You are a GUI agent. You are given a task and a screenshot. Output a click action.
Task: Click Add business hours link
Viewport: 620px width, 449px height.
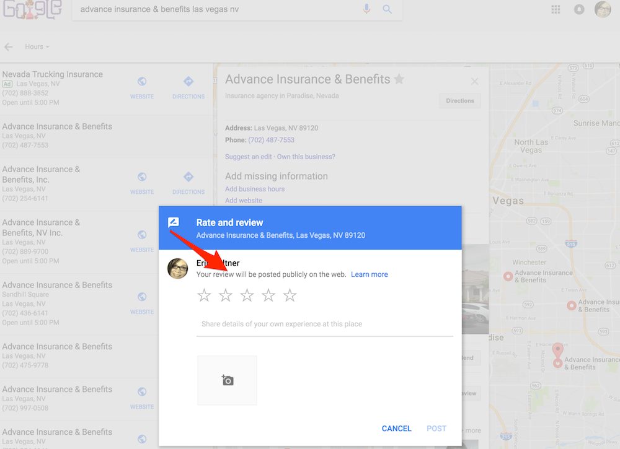(255, 189)
